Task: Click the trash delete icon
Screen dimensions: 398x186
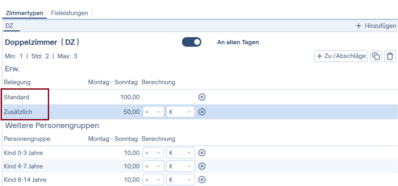Action: click(390, 56)
